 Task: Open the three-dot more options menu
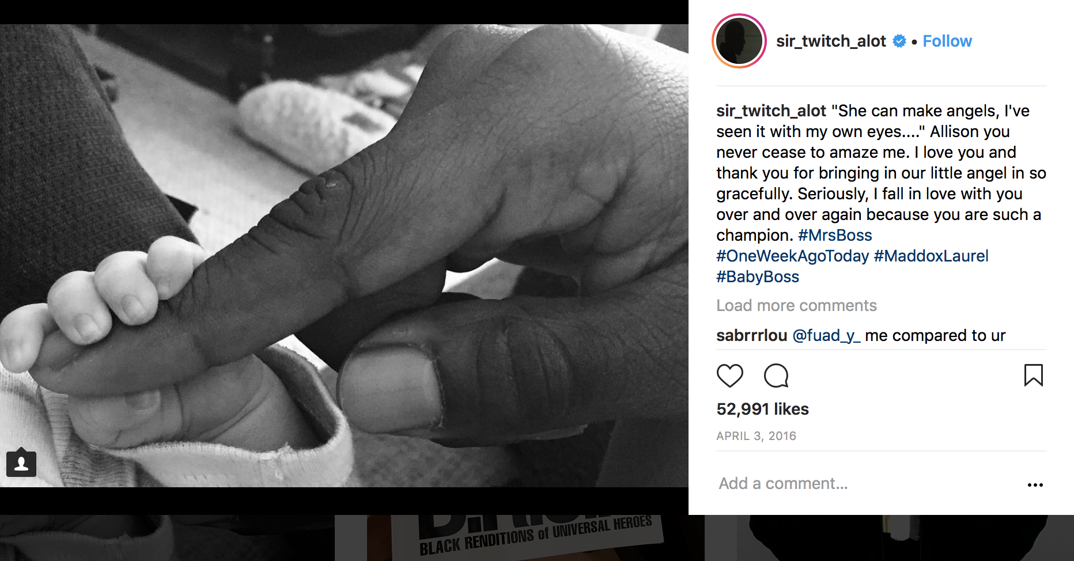pos(1035,485)
